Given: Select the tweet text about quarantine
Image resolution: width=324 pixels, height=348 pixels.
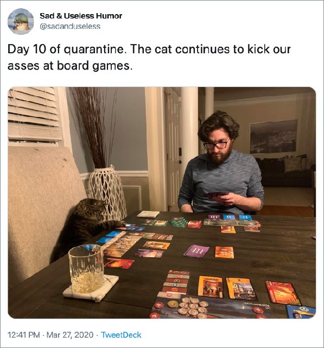Looking at the screenshot, I should [149, 57].
